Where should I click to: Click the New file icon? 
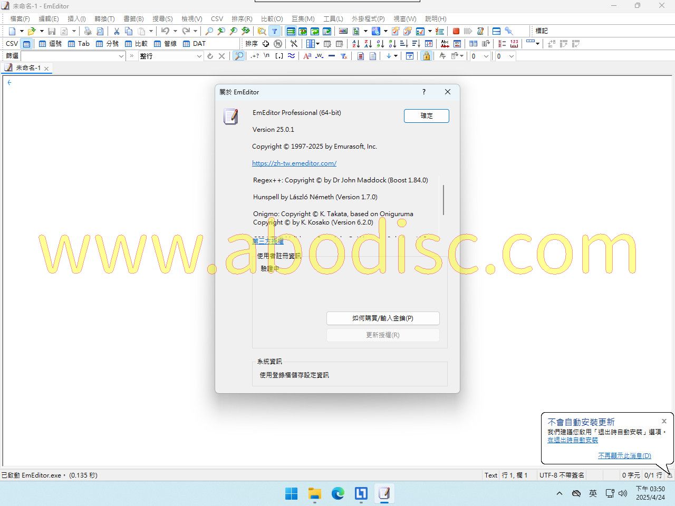[13, 31]
